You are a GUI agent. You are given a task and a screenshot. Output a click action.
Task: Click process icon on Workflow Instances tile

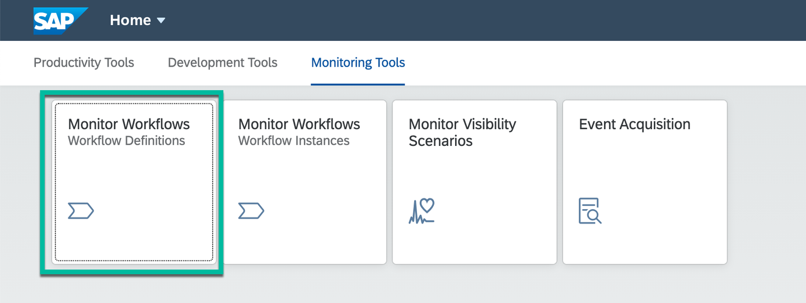pyautogui.click(x=251, y=211)
